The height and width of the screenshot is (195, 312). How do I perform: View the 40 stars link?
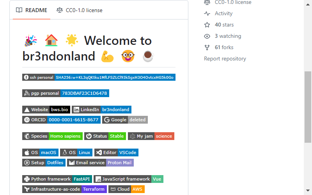224,25
